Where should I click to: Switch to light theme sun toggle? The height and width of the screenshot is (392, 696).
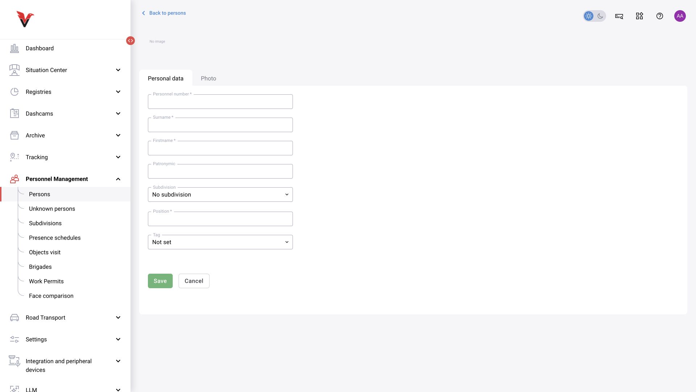click(x=589, y=16)
